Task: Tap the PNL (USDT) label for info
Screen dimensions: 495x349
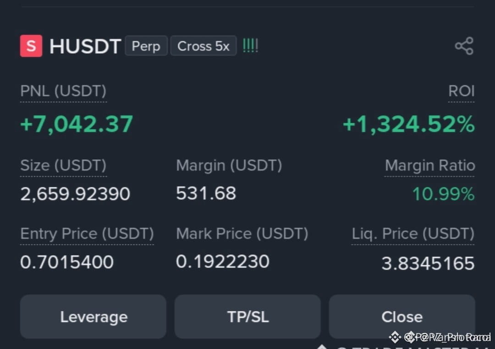Action: (x=63, y=91)
